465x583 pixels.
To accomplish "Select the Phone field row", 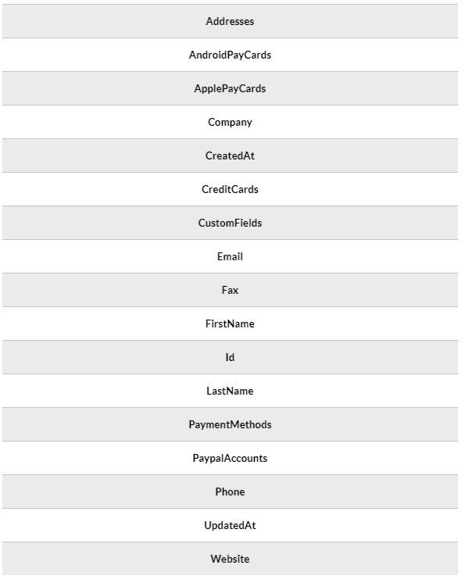I will tap(230, 492).
